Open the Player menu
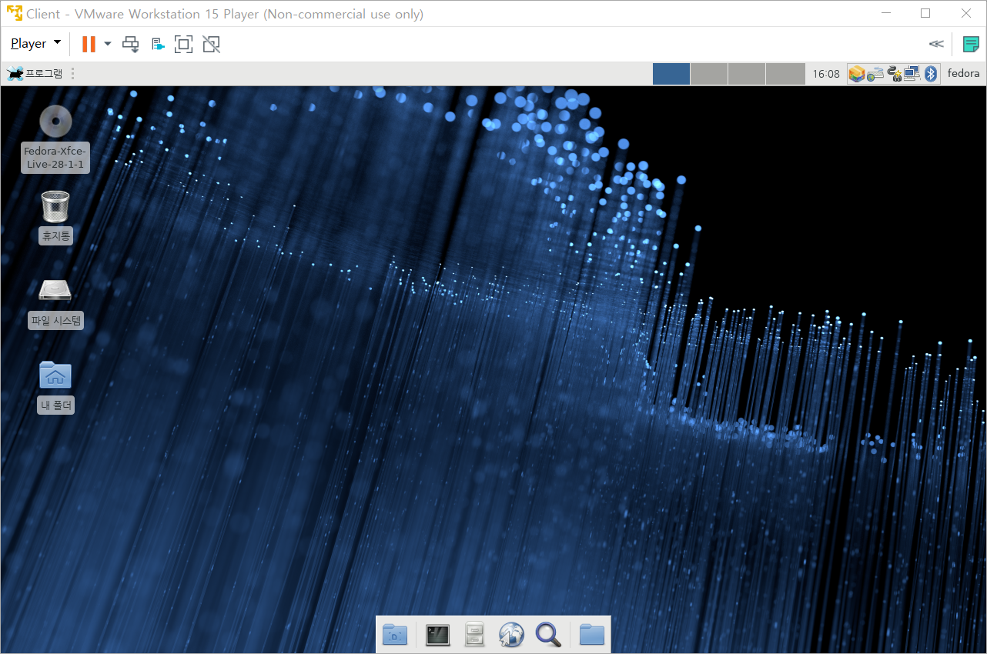 pyautogui.click(x=35, y=44)
